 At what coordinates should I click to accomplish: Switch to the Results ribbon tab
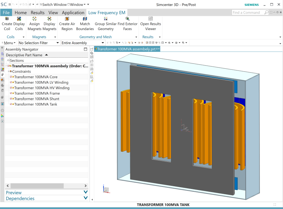click(x=38, y=12)
